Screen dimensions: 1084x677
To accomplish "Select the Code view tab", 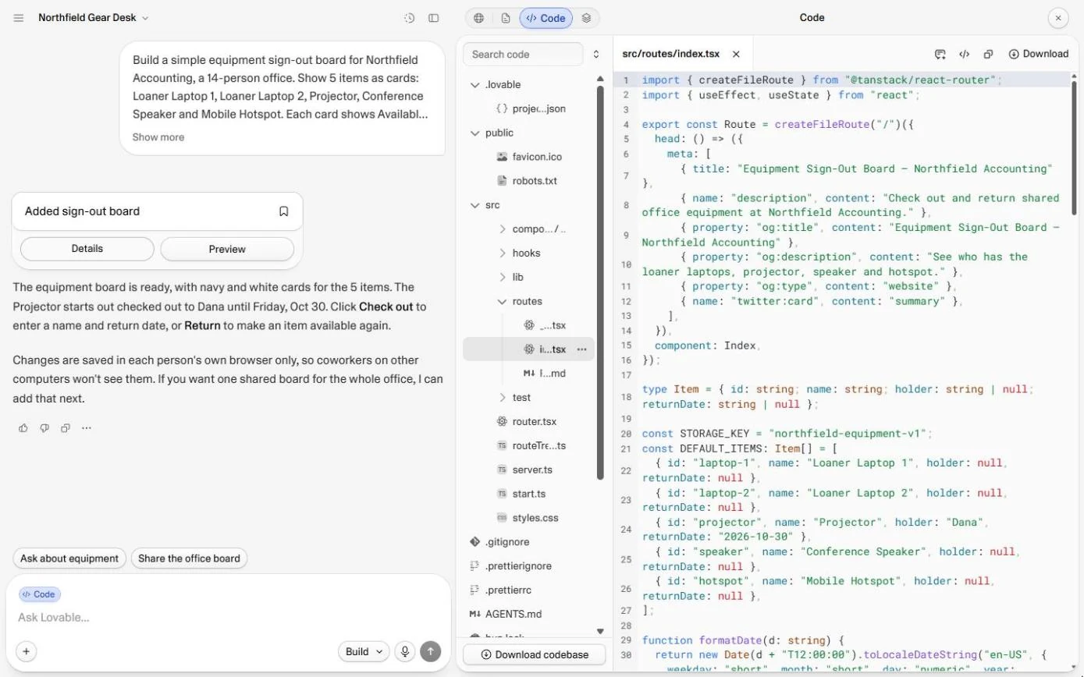I will click(546, 18).
